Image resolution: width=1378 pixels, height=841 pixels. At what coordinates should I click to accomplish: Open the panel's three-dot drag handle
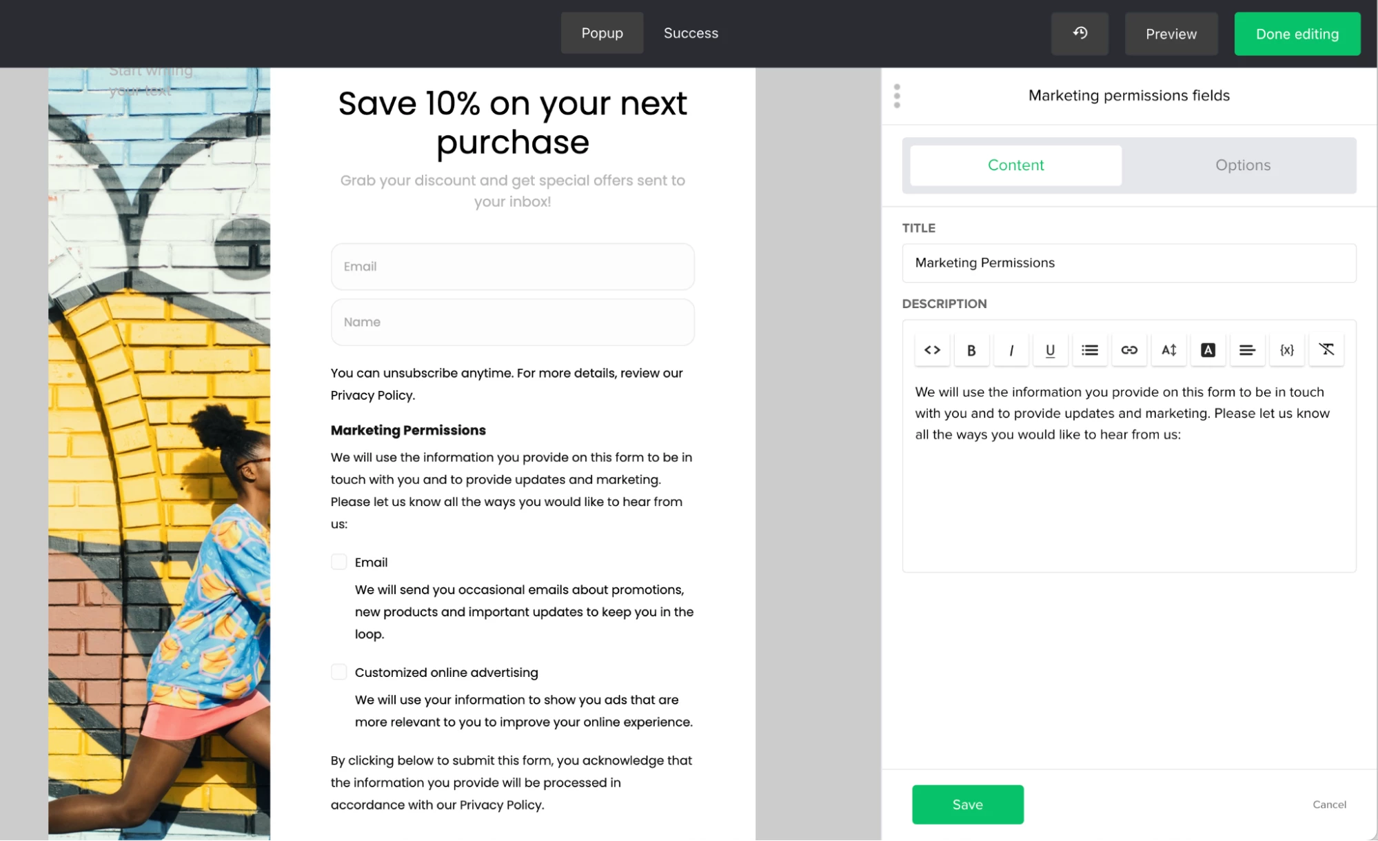(x=897, y=96)
